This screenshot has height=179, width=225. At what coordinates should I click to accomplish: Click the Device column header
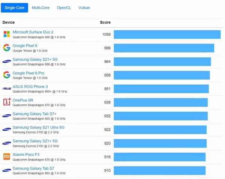[9, 22]
